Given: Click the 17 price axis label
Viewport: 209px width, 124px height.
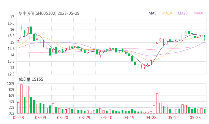Looking at the screenshot, I should point(12,17).
